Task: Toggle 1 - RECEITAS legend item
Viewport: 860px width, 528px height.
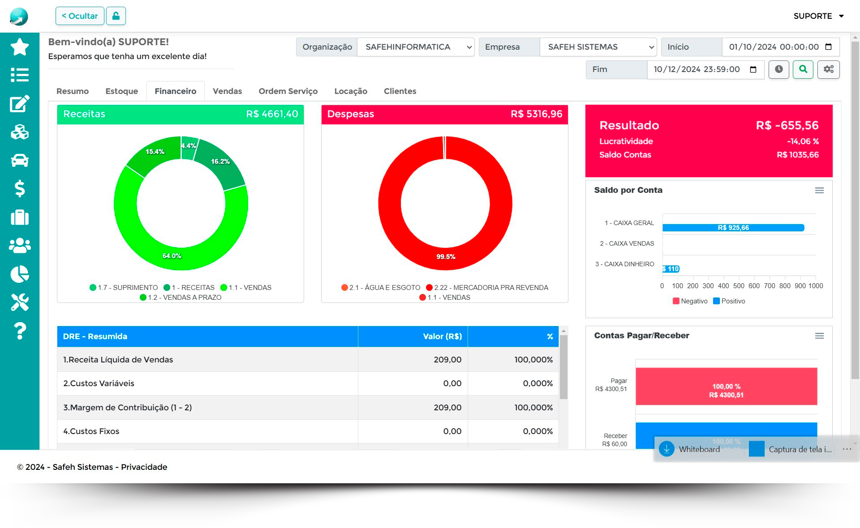Action: [189, 287]
